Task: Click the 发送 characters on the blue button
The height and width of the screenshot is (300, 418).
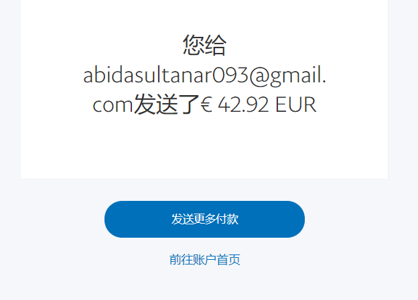Action: pyautogui.click(x=182, y=219)
